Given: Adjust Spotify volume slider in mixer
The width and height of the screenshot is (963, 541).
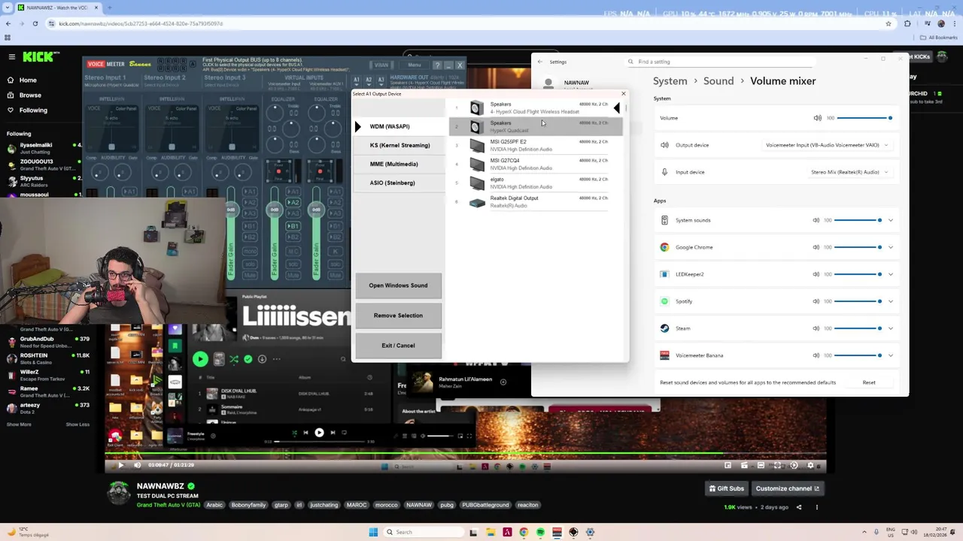Looking at the screenshot, I should (x=858, y=301).
